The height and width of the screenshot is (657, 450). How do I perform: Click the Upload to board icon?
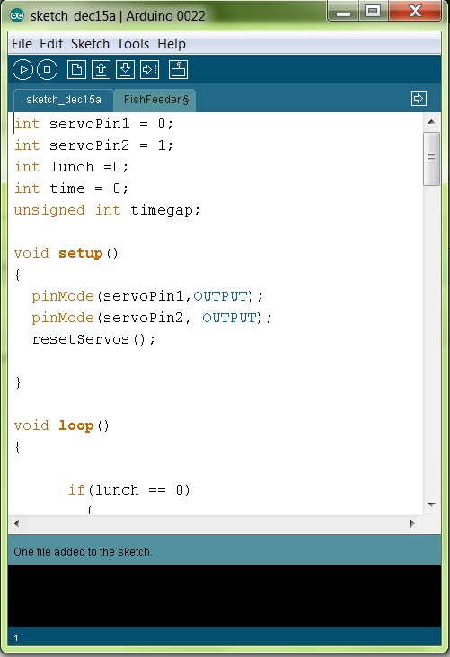150,70
